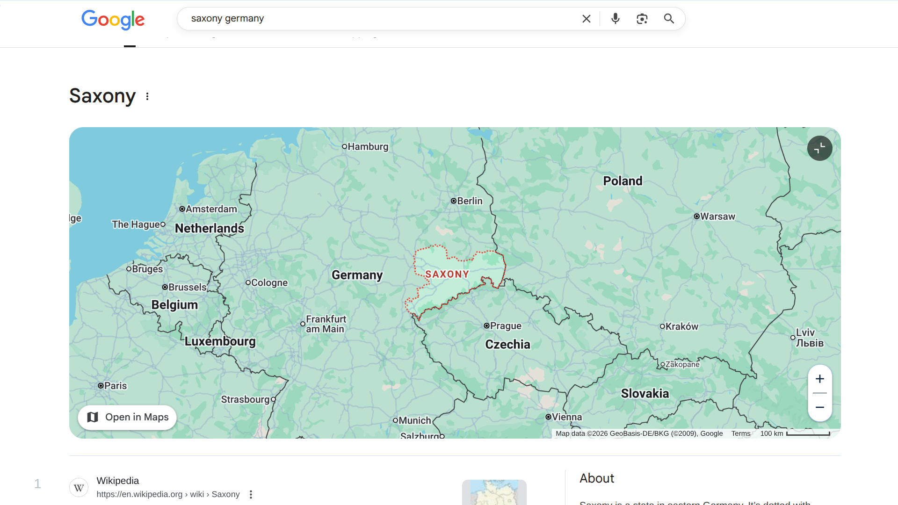Click the Berlin marker on the map
898x505 pixels.
pos(454,201)
